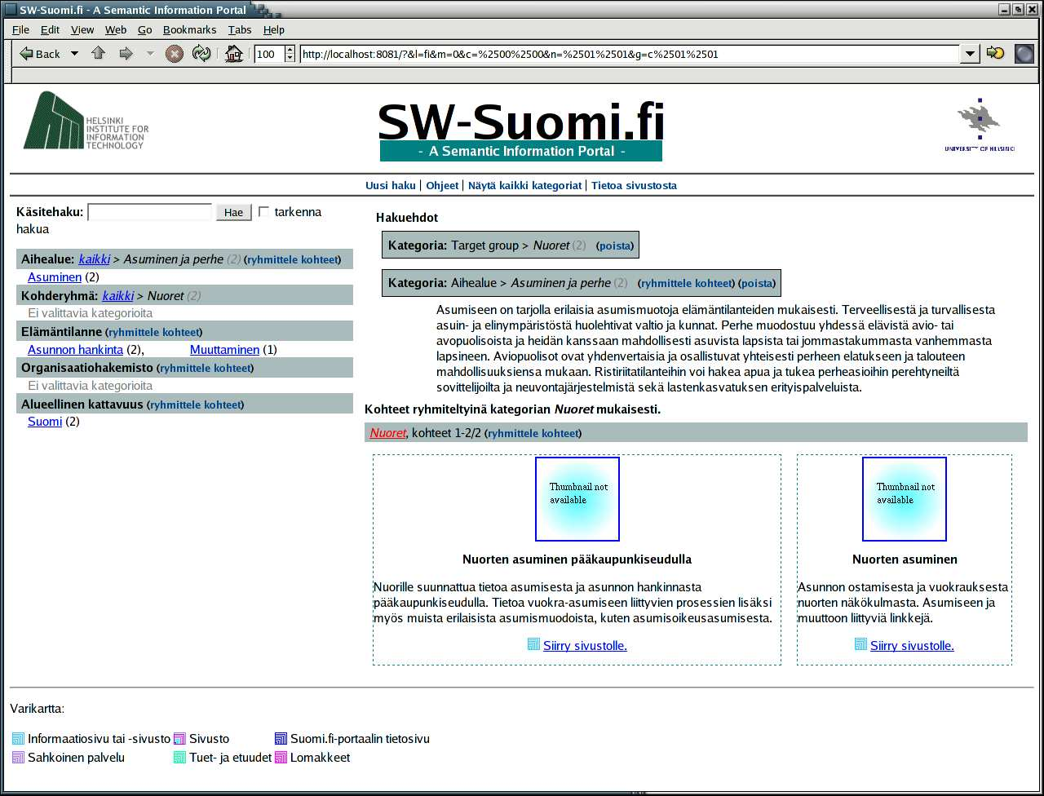
Task: Select the Suomi category link
Action: [45, 422]
